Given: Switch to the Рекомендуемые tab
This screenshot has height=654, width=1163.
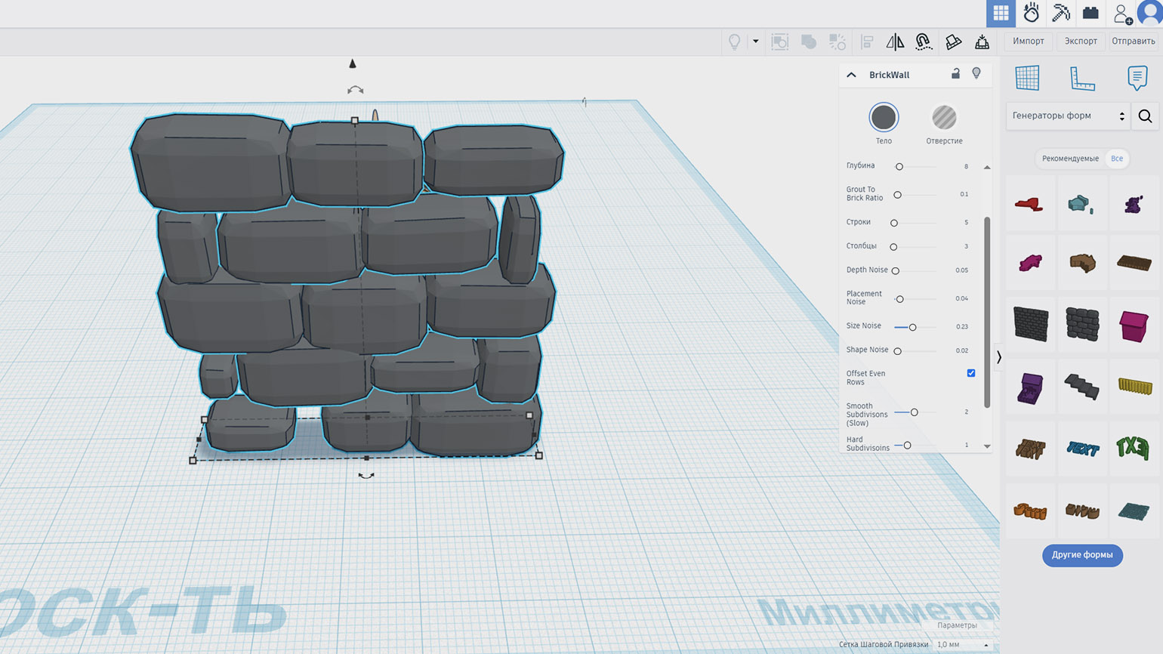Looking at the screenshot, I should coord(1069,159).
